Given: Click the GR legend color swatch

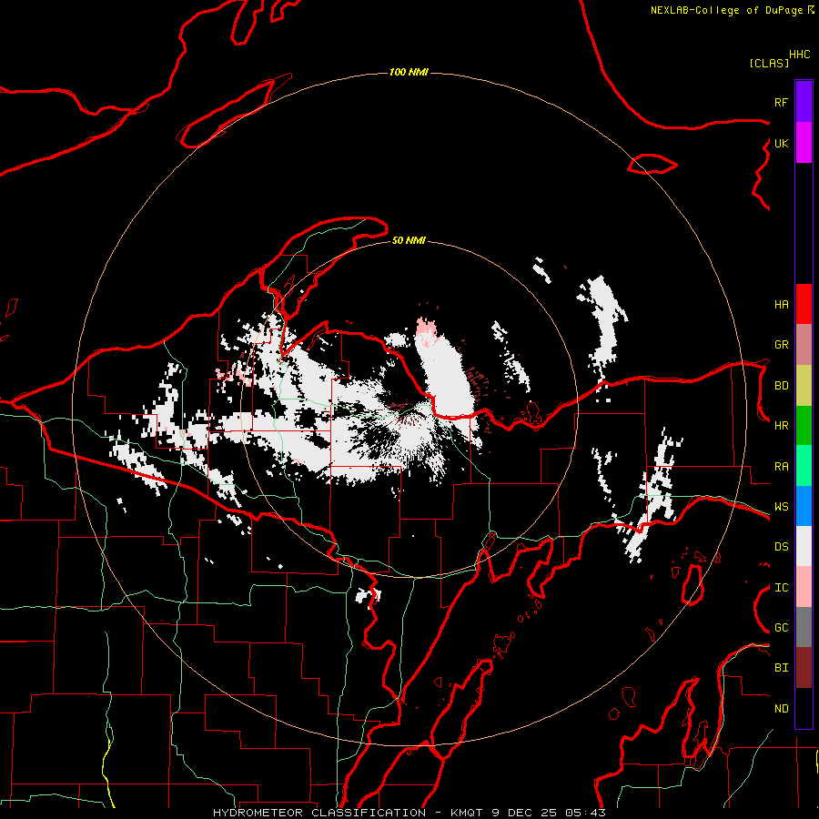Looking at the screenshot, I should (804, 345).
